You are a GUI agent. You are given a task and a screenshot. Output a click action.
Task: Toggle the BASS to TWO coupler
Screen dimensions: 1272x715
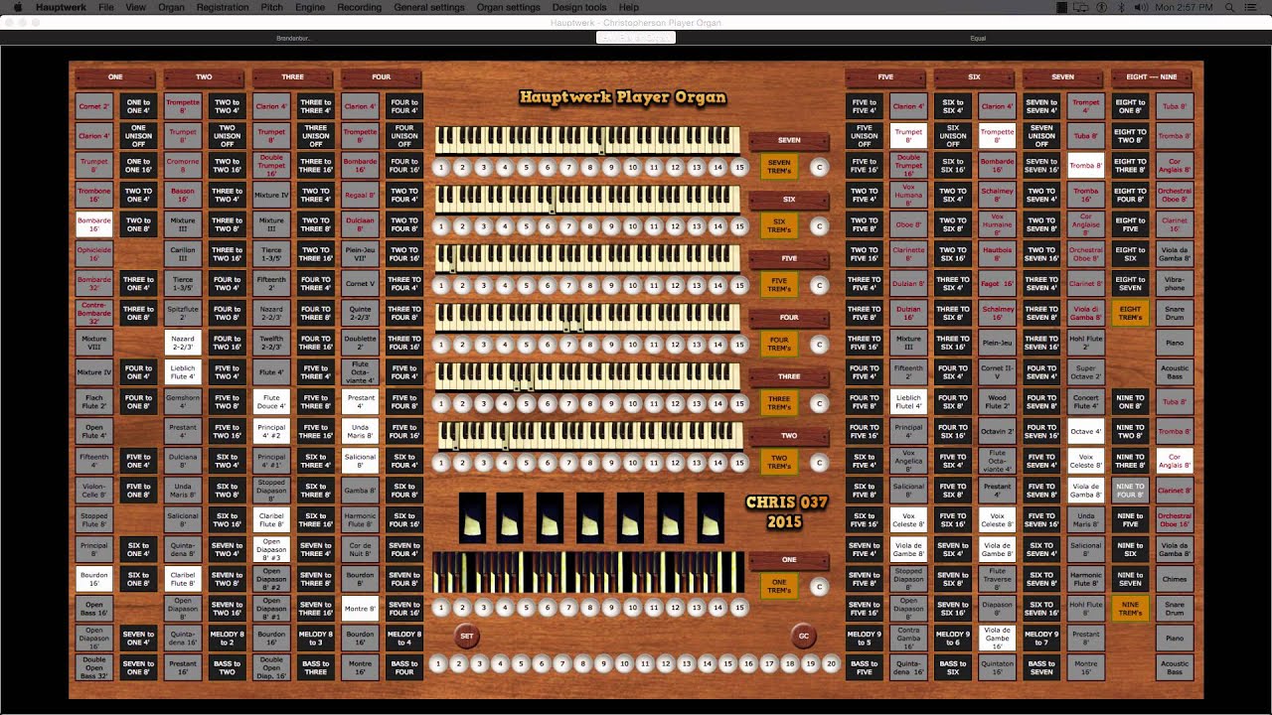tap(227, 667)
